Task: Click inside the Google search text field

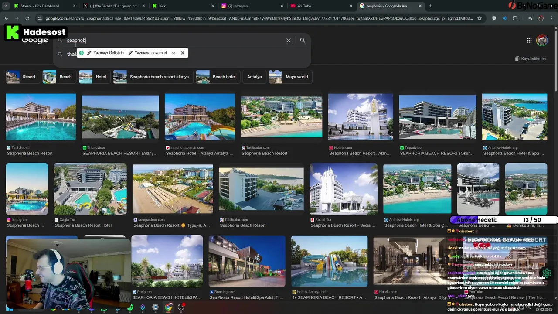Action: click(174, 40)
